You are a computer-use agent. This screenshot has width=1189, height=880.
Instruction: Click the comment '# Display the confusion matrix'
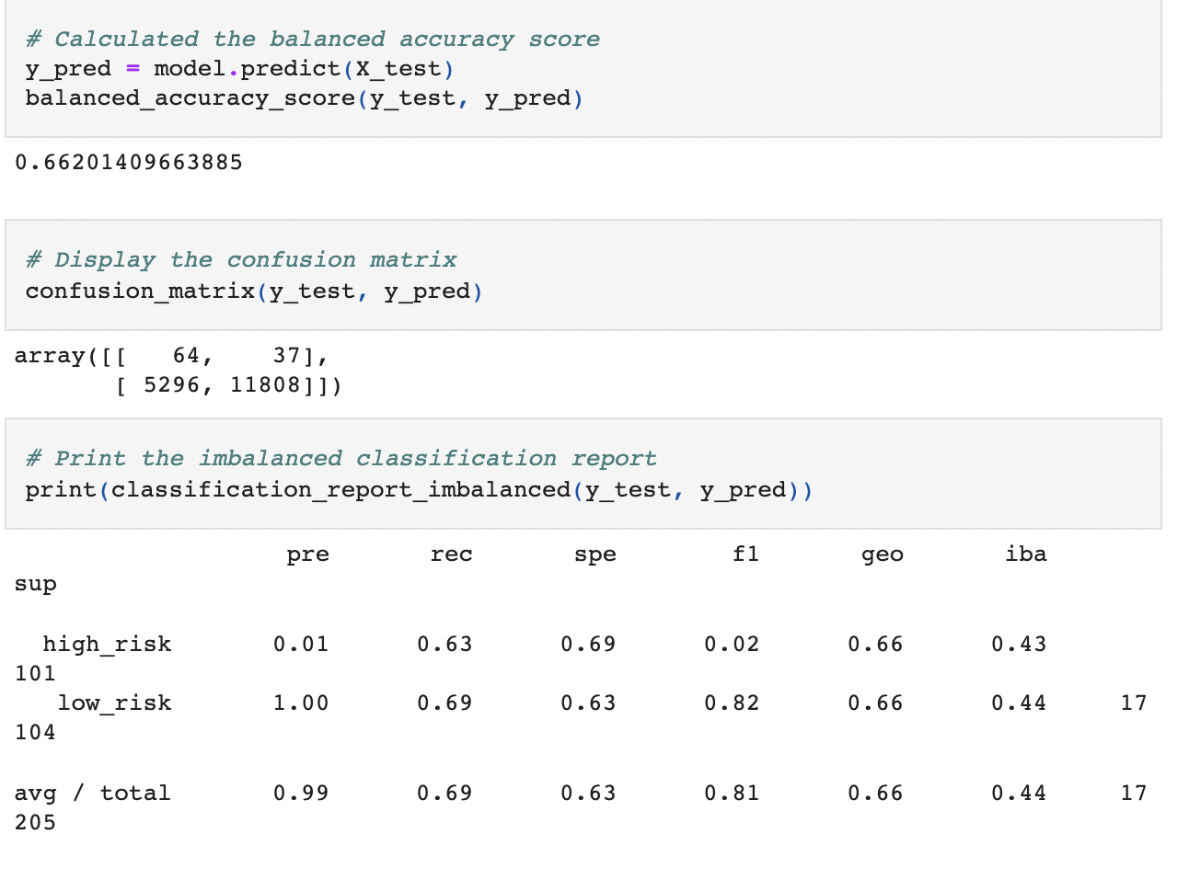coord(241,260)
